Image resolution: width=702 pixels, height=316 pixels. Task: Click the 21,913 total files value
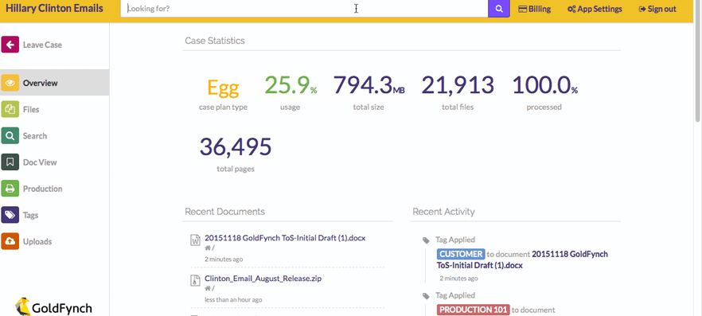pos(458,85)
